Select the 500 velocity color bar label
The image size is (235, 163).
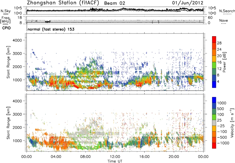coord(221,109)
